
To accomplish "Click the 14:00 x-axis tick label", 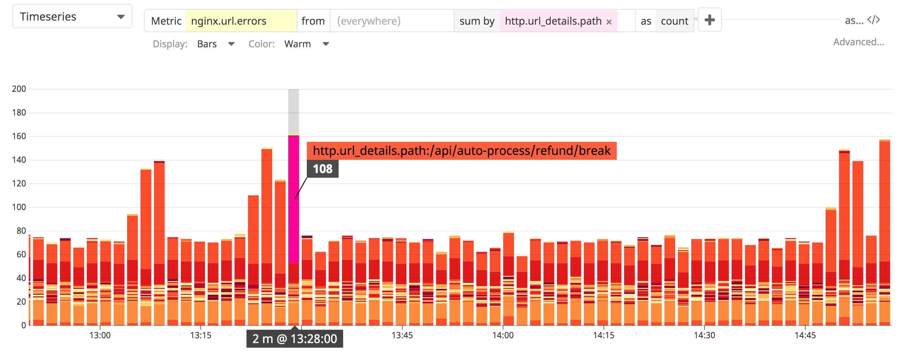I will click(x=503, y=335).
